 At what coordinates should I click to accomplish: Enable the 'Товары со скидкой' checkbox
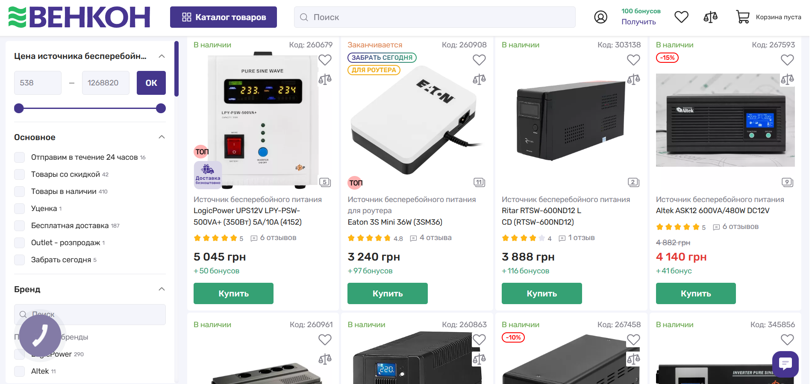point(20,174)
